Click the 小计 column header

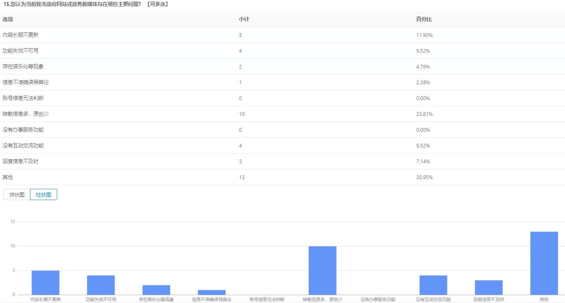pos(244,19)
